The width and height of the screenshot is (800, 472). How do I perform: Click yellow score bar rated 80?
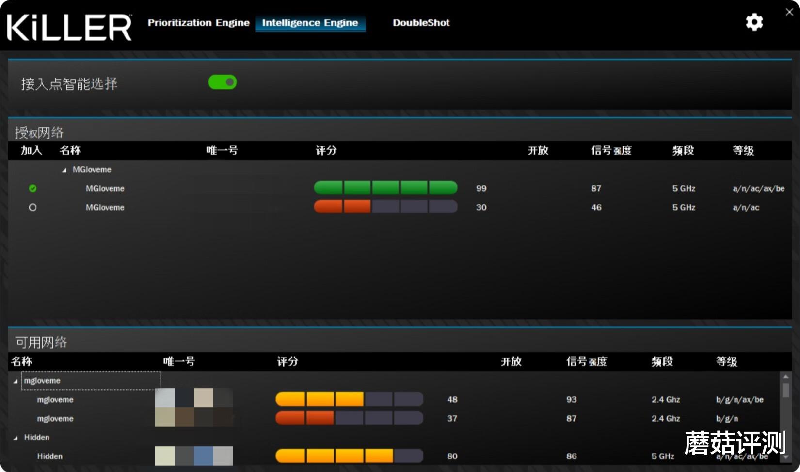tap(350, 456)
